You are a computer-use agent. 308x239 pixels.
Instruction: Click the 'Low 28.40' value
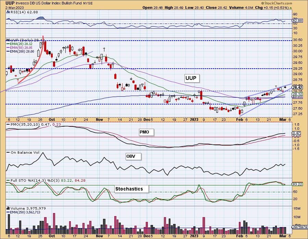tap(194, 8)
